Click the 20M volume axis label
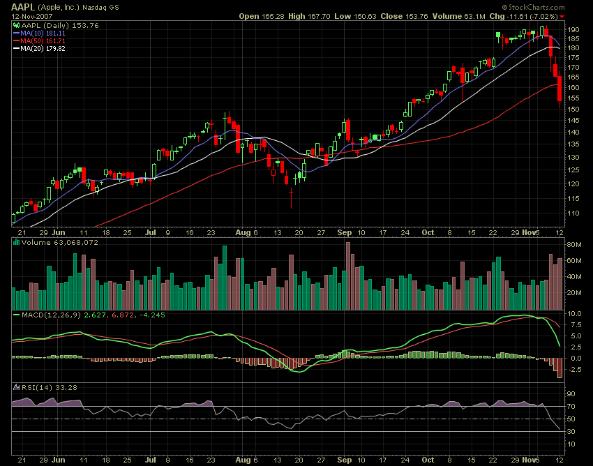This screenshot has width=593, height=466. coord(573,293)
